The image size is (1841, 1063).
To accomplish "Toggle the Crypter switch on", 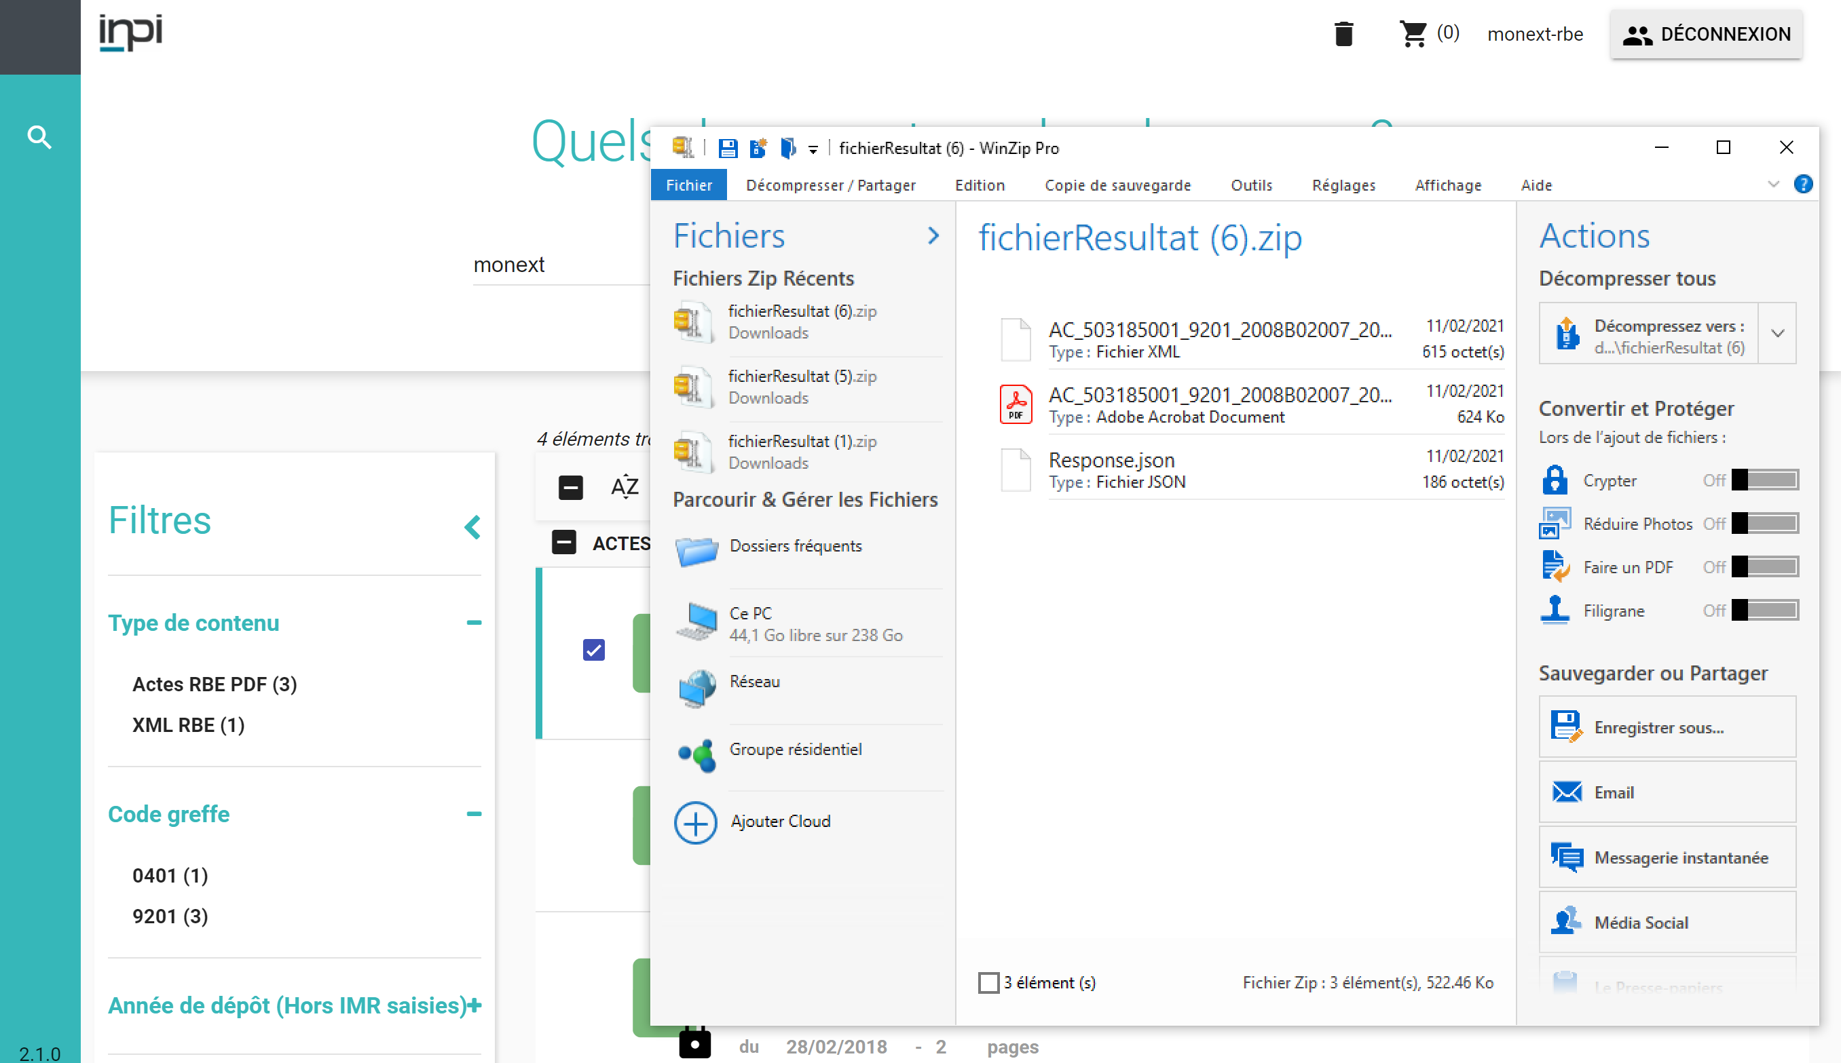I will [1764, 480].
